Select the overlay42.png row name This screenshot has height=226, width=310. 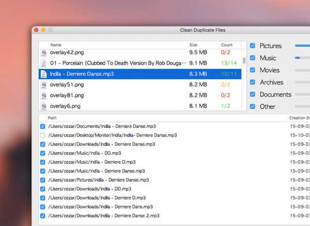[67, 53]
